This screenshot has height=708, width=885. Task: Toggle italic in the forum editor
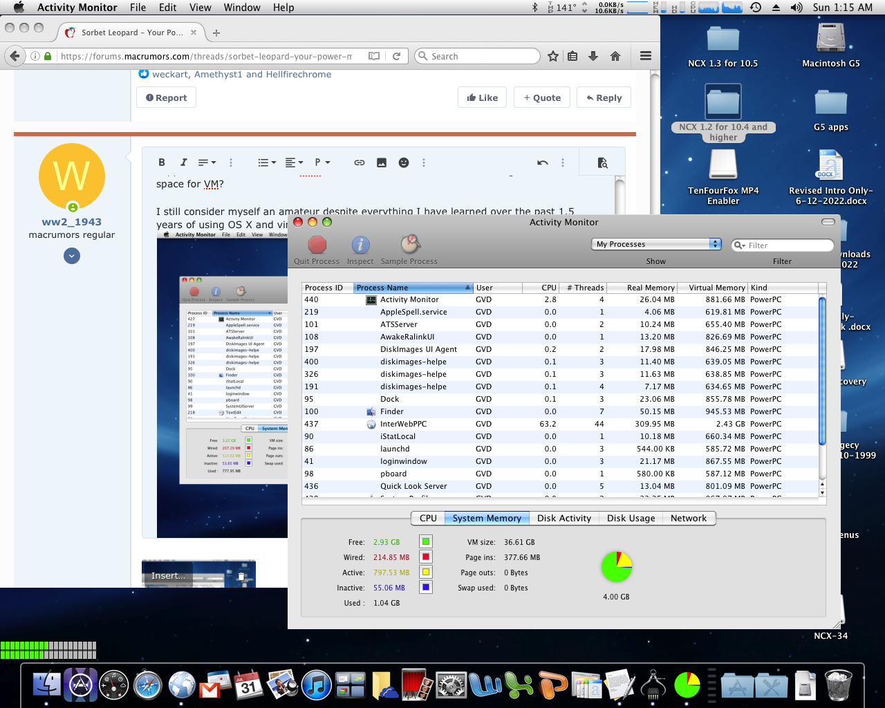(x=183, y=162)
